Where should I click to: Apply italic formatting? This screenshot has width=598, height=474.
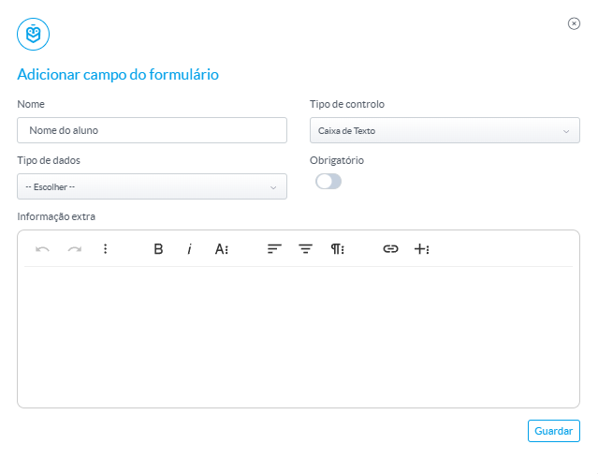pyautogui.click(x=189, y=249)
